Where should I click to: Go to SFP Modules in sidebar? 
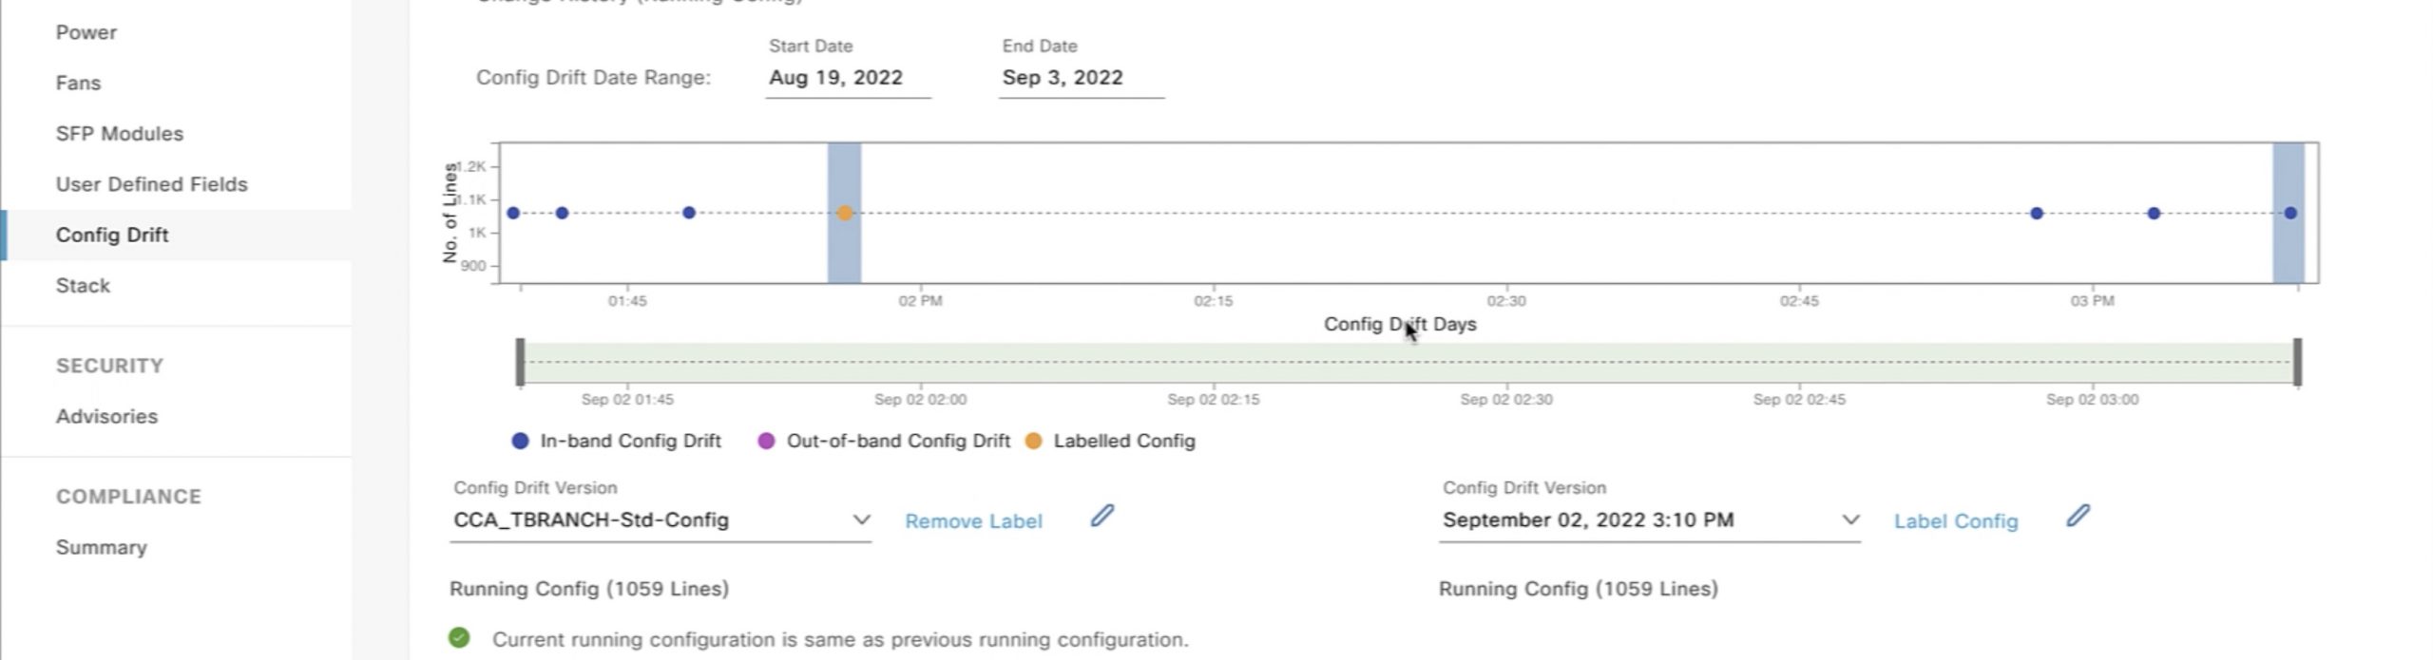[x=120, y=134]
